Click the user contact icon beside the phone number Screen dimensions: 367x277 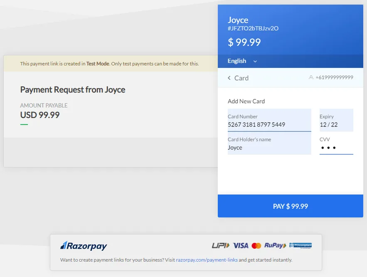[311, 77]
